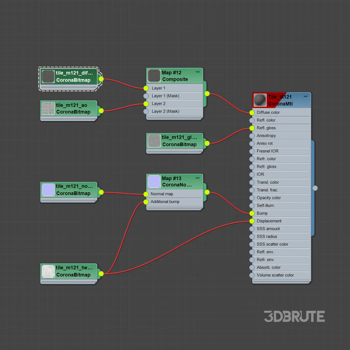Viewport: 350px width, 350px height.
Task: Select the 'Fresnel IOR' slot label
Action: pos(268,151)
